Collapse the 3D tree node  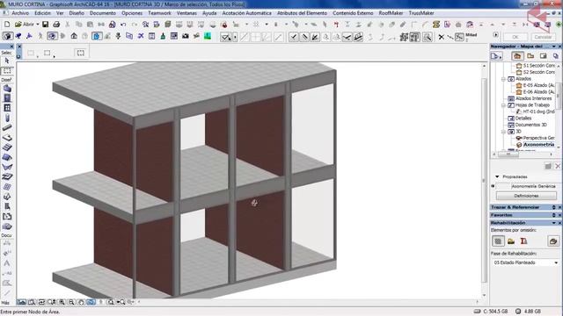pyautogui.click(x=504, y=132)
